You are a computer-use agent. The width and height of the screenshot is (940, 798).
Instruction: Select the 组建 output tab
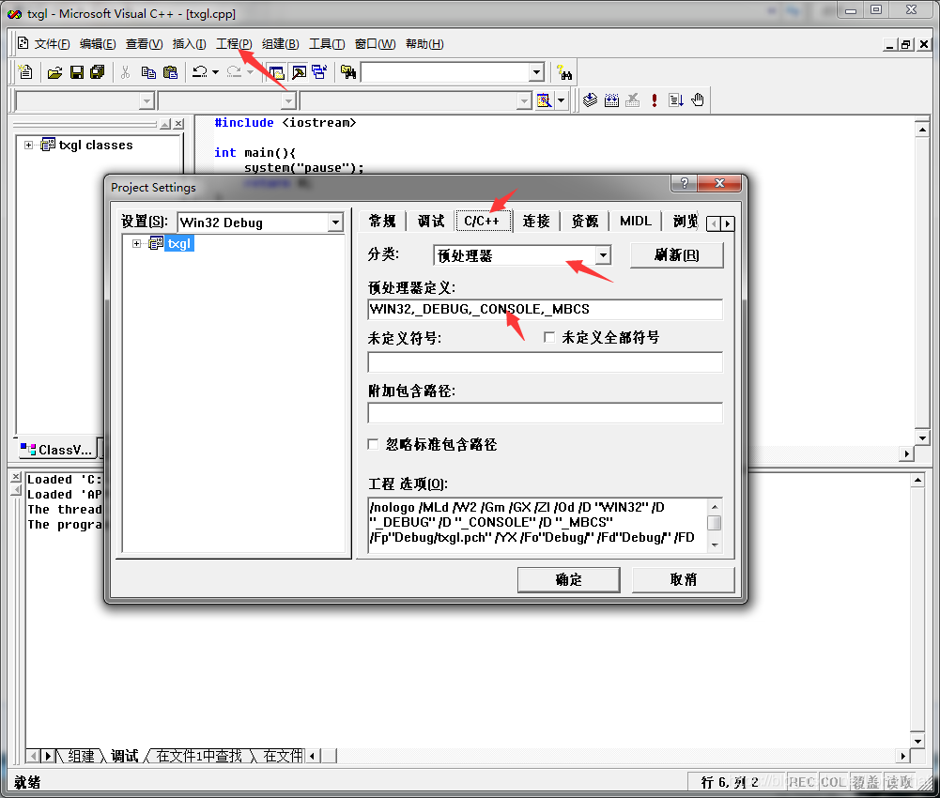(82, 756)
